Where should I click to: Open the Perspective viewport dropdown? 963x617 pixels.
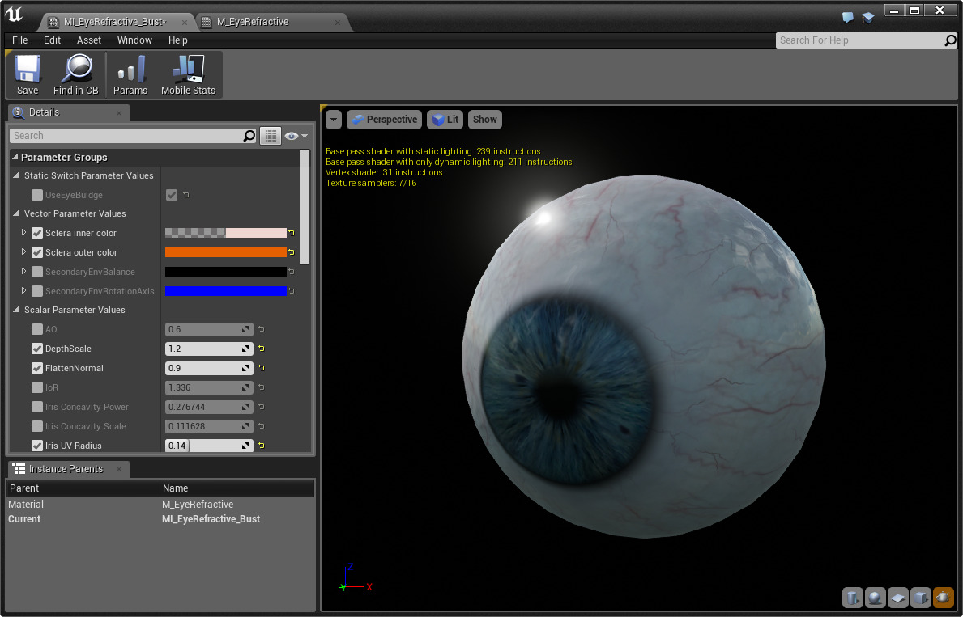pyautogui.click(x=384, y=119)
